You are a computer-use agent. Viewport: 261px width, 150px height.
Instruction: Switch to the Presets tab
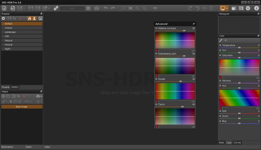[x=5, y=87]
